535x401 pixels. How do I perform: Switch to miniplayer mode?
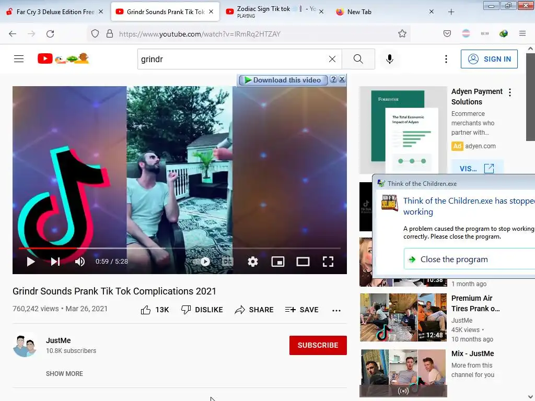click(x=278, y=262)
